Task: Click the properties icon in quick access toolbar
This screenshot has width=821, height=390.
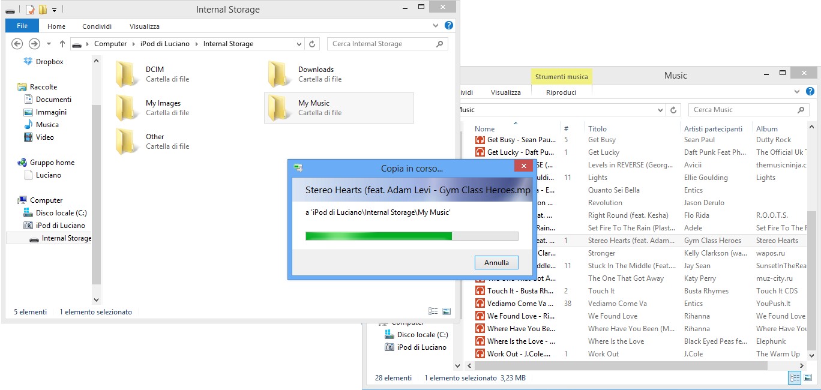Action: point(29,10)
